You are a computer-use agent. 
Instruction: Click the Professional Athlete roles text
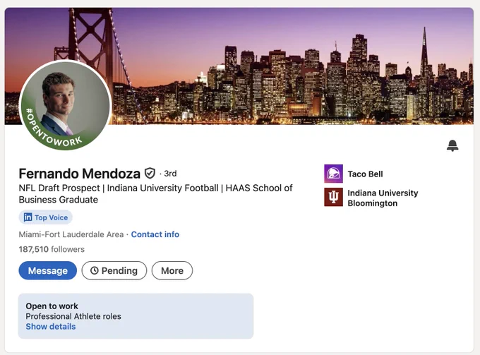coord(73,316)
